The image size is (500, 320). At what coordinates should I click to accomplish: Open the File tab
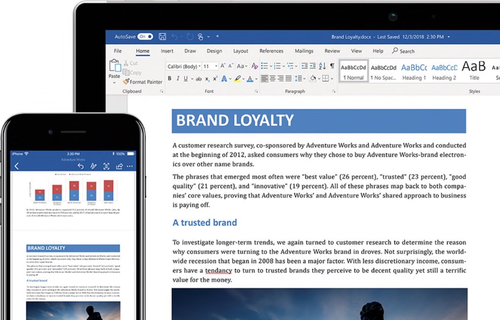[x=118, y=51]
